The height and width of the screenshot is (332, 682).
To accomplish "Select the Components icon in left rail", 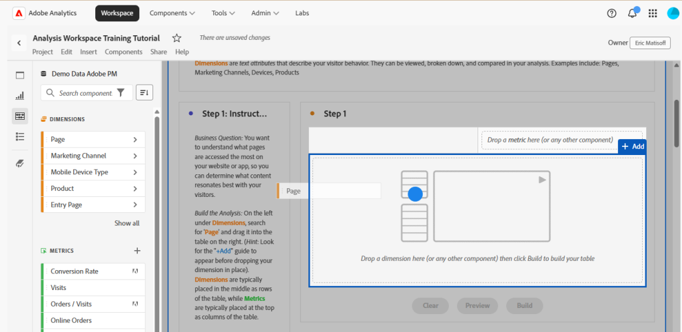I will click(20, 116).
